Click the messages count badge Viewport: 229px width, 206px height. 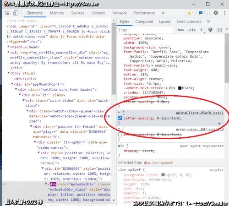click(x=202, y=13)
